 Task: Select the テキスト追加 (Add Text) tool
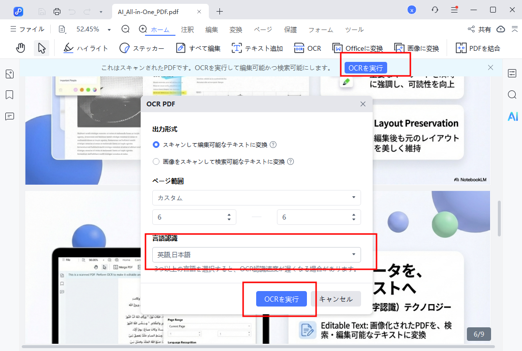(x=257, y=48)
